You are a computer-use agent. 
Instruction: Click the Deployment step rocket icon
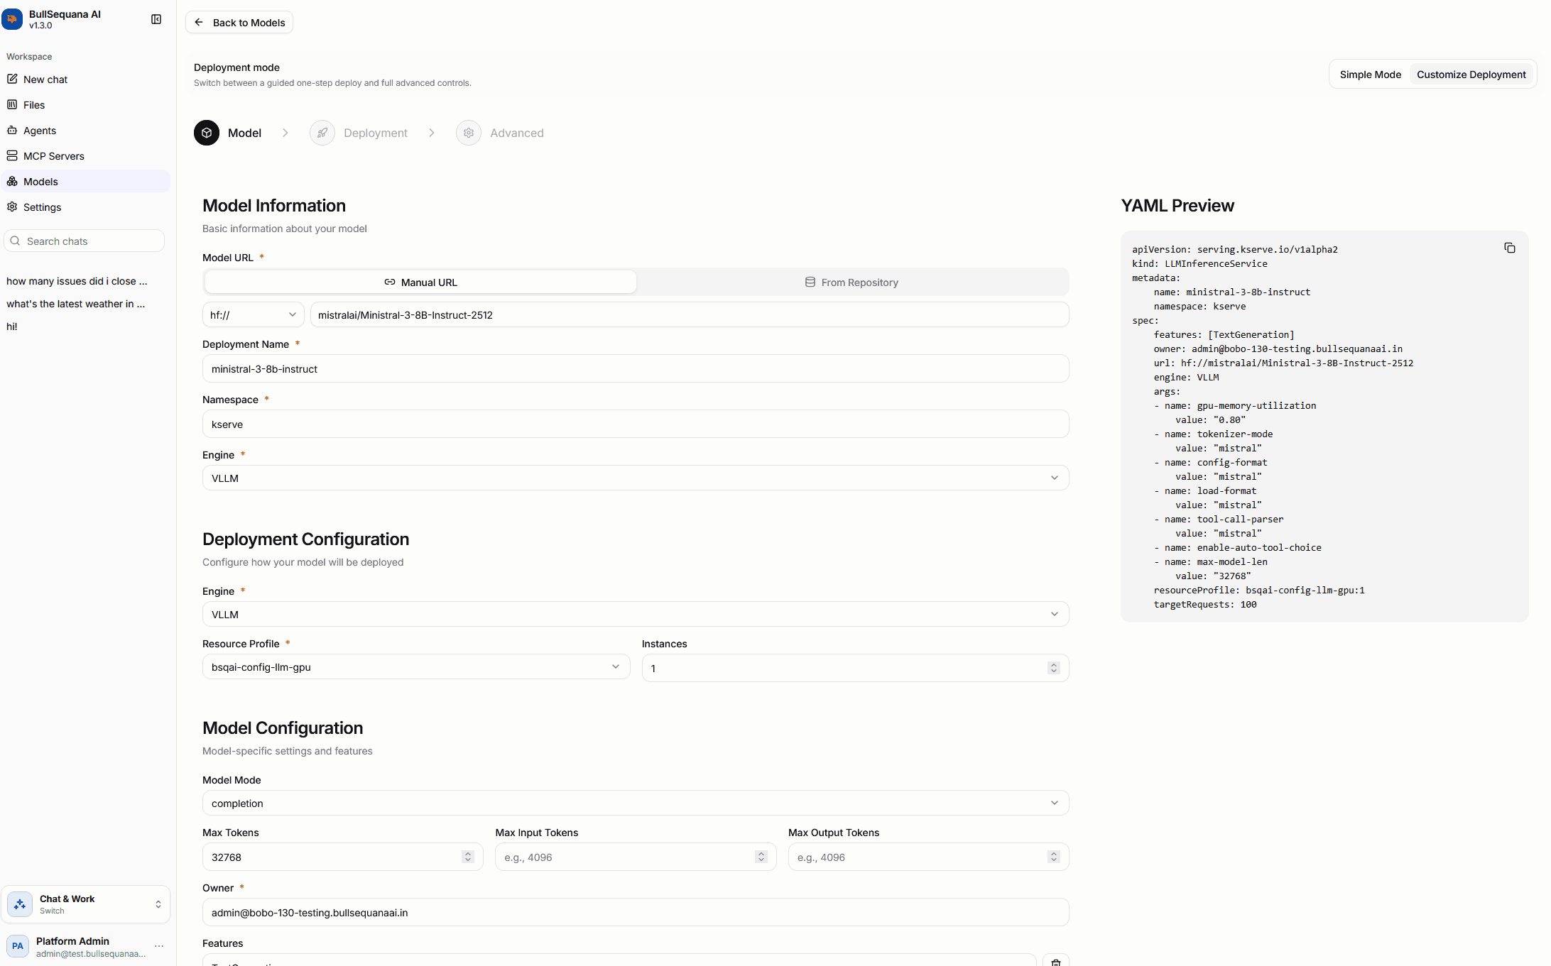point(322,133)
